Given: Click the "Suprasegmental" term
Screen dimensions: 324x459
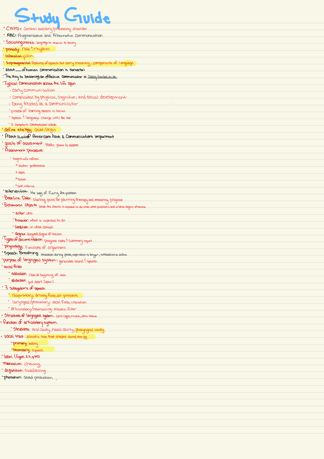Looking at the screenshot, I should 18,63.
